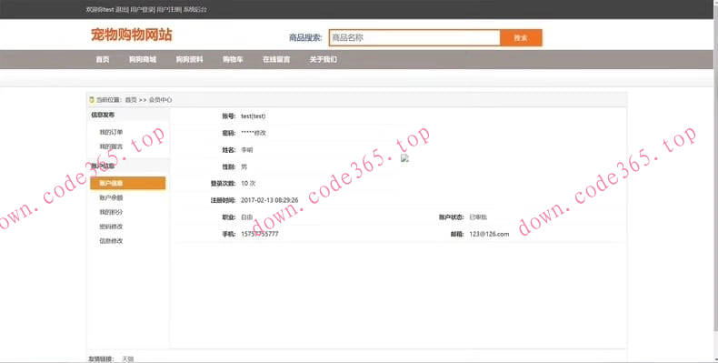Open 我的积分 in the sidebar
The height and width of the screenshot is (363, 718).
click(x=111, y=212)
